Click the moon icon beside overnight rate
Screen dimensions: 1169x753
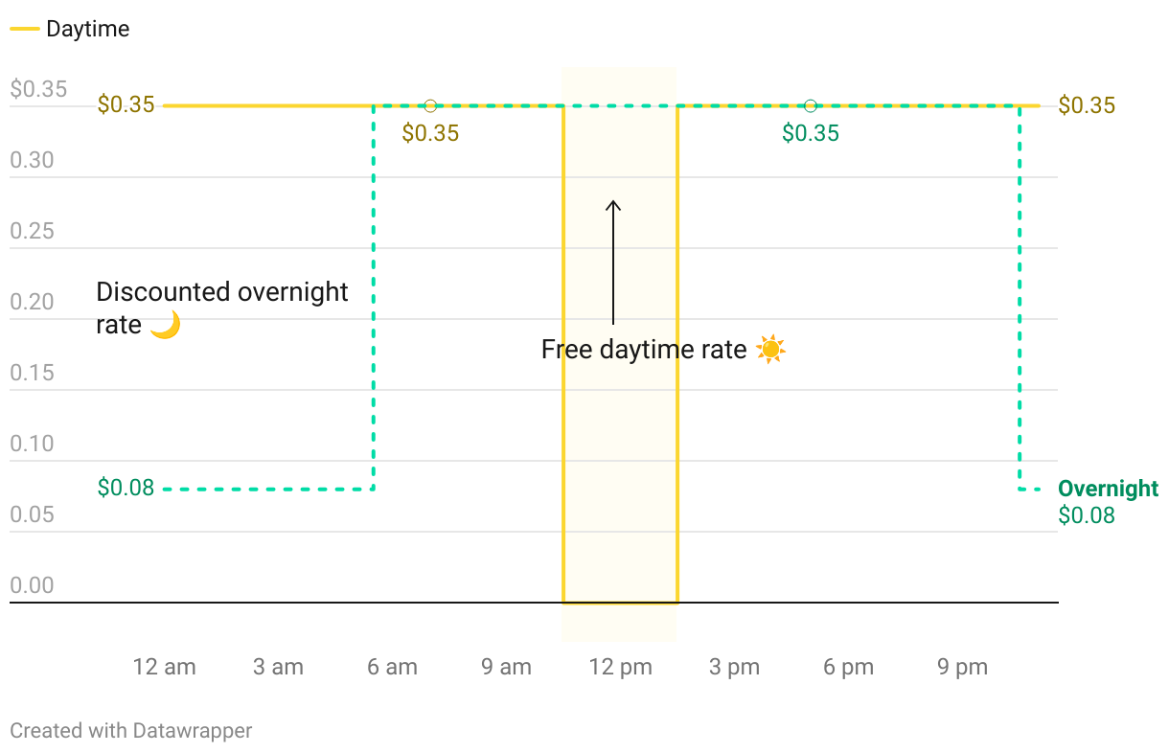point(166,325)
